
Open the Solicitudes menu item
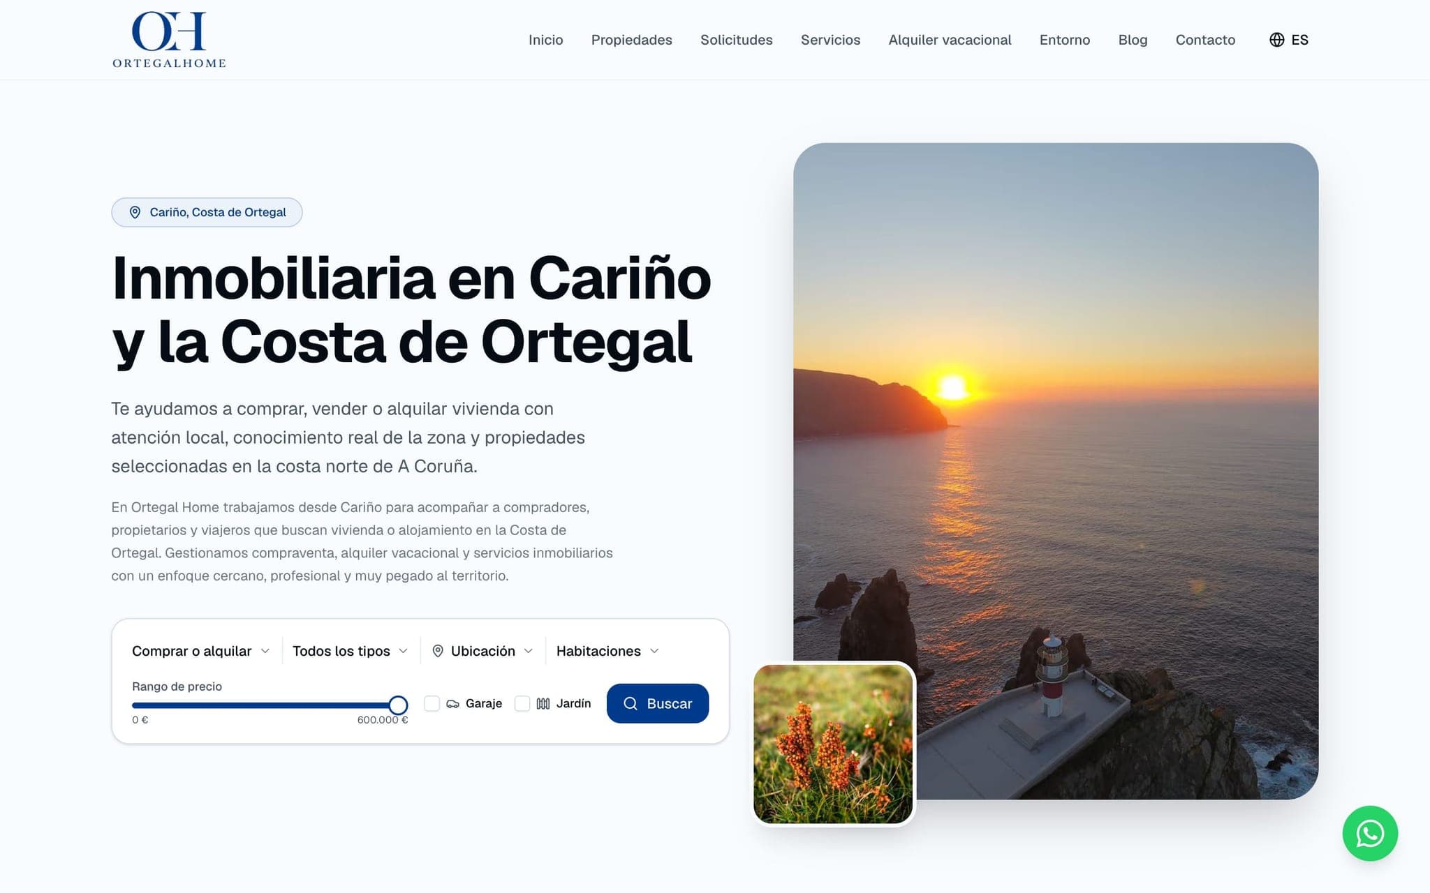pyautogui.click(x=736, y=40)
